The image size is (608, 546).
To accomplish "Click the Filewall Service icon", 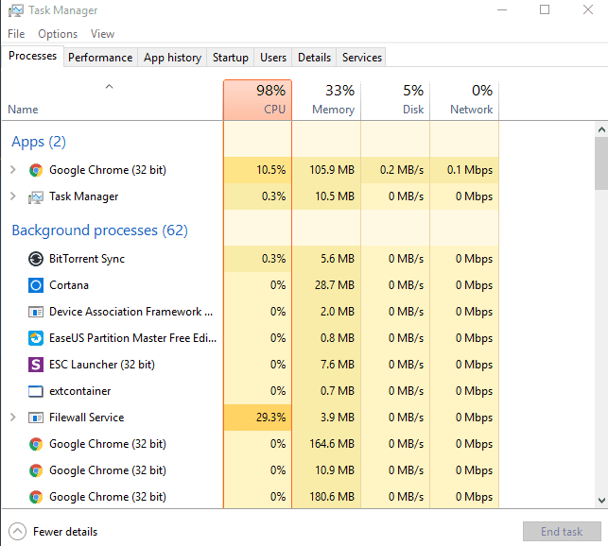I will pos(36,418).
